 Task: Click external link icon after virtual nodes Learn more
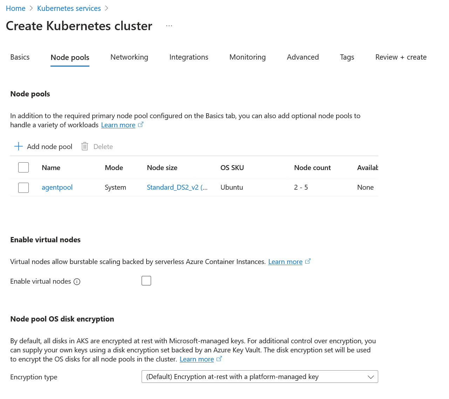pyautogui.click(x=308, y=262)
